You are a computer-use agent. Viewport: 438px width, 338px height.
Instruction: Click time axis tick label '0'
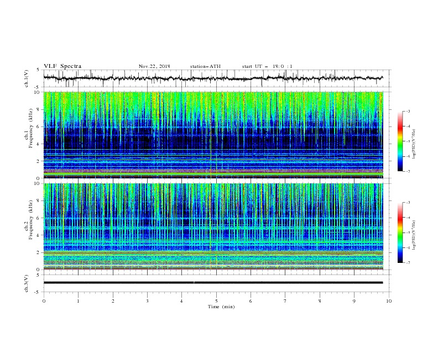coord(44,301)
